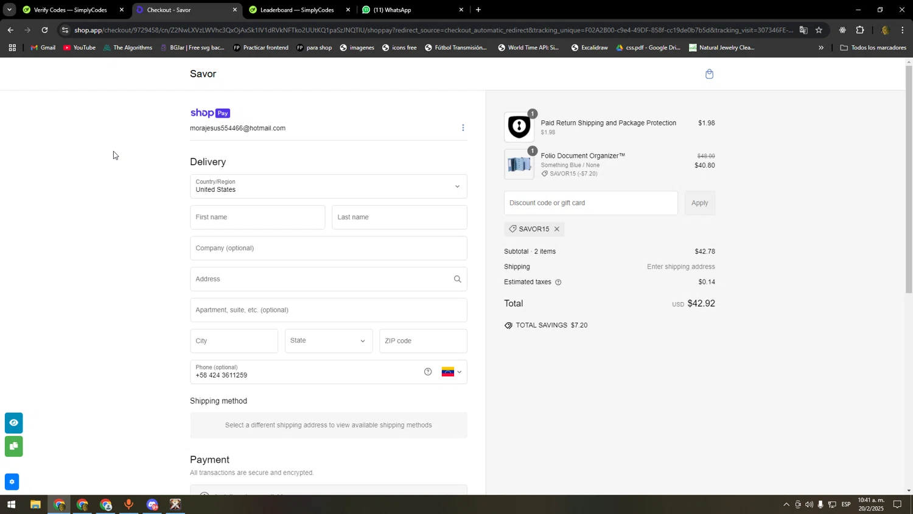Click the address search magnifier icon
Screen dimensions: 913x514
(x=458, y=279)
